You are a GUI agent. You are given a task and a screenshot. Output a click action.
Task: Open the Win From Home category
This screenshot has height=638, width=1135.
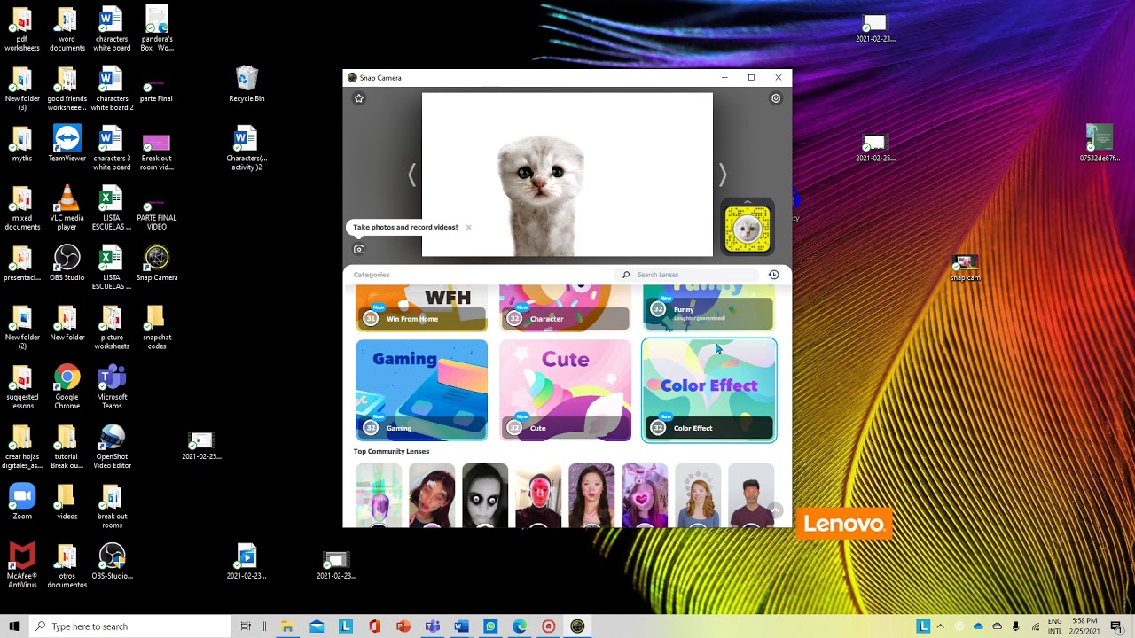pyautogui.click(x=422, y=308)
